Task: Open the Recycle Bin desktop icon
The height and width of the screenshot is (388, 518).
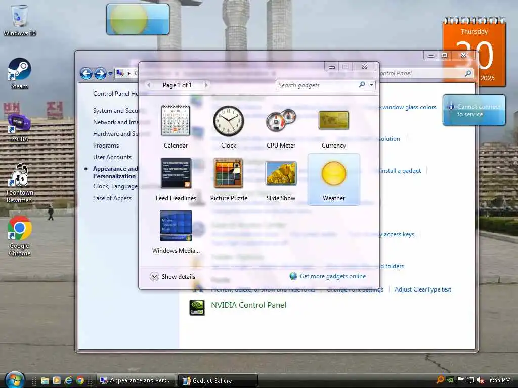Action: pyautogui.click(x=20, y=20)
